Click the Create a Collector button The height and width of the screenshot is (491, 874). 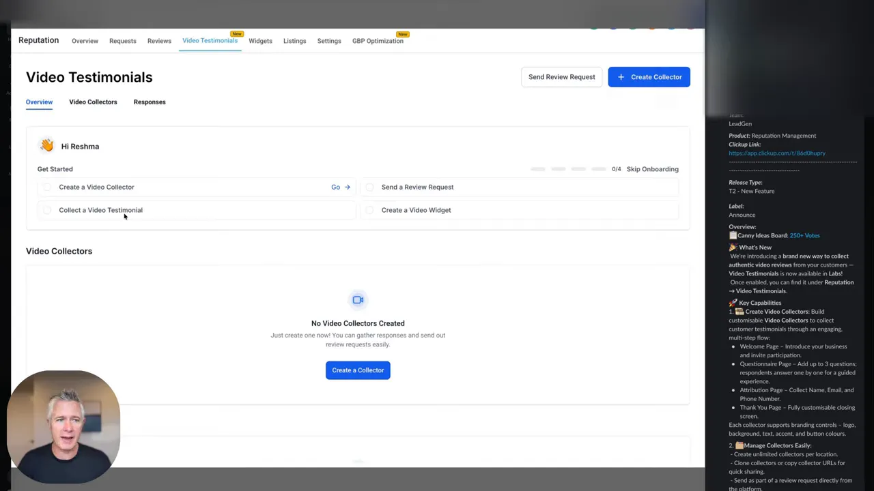coord(358,370)
